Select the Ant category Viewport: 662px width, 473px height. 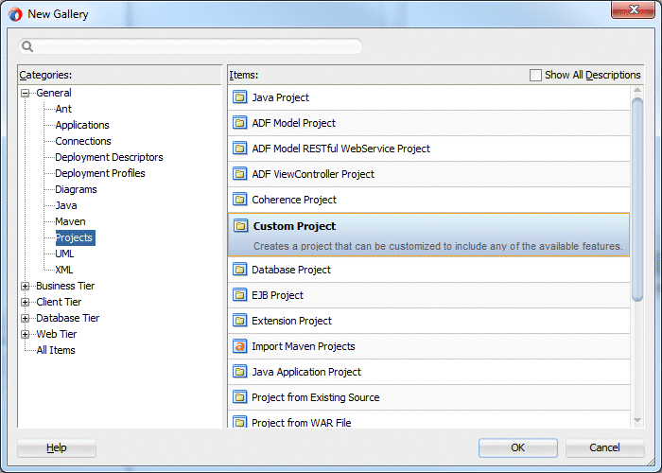[x=63, y=109]
